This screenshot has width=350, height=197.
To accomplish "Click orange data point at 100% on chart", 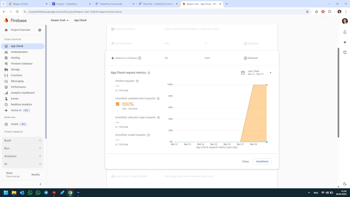I will 267,85.
